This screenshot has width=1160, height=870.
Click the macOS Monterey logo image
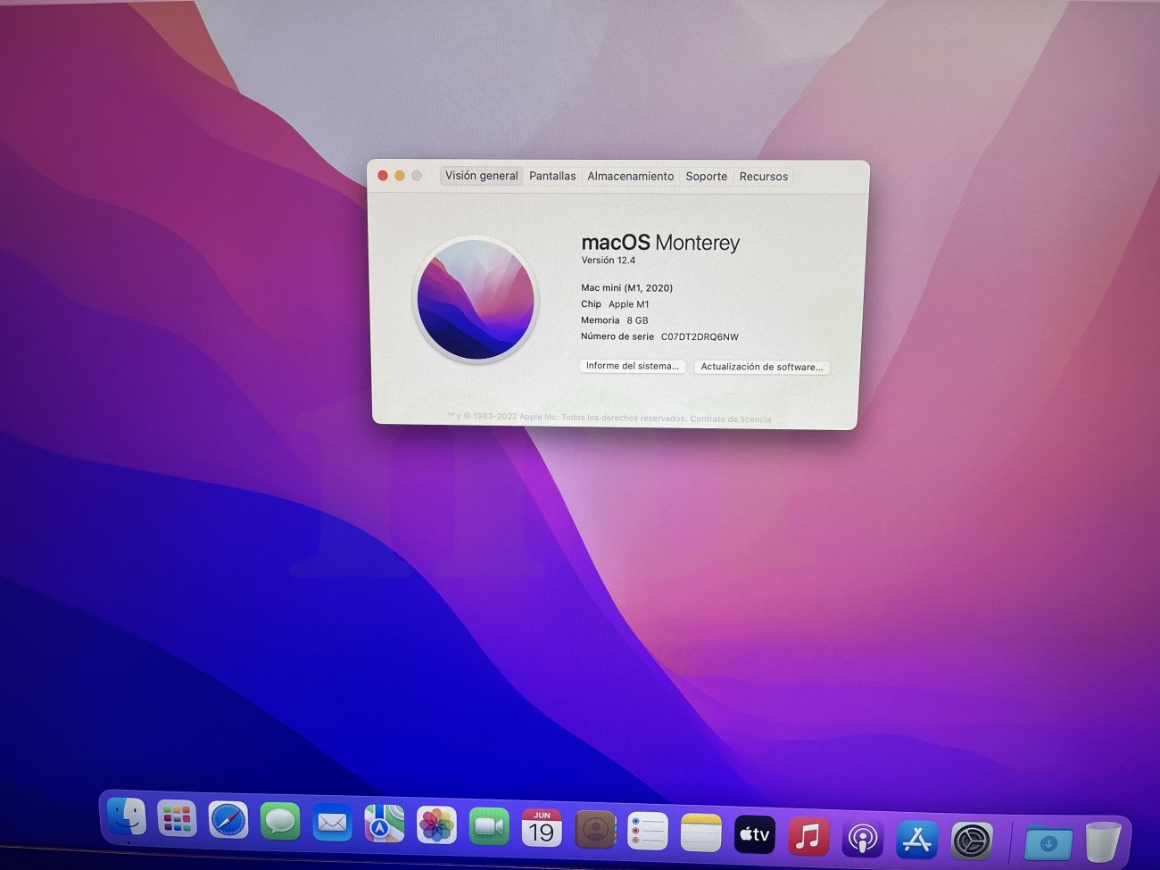tap(476, 300)
